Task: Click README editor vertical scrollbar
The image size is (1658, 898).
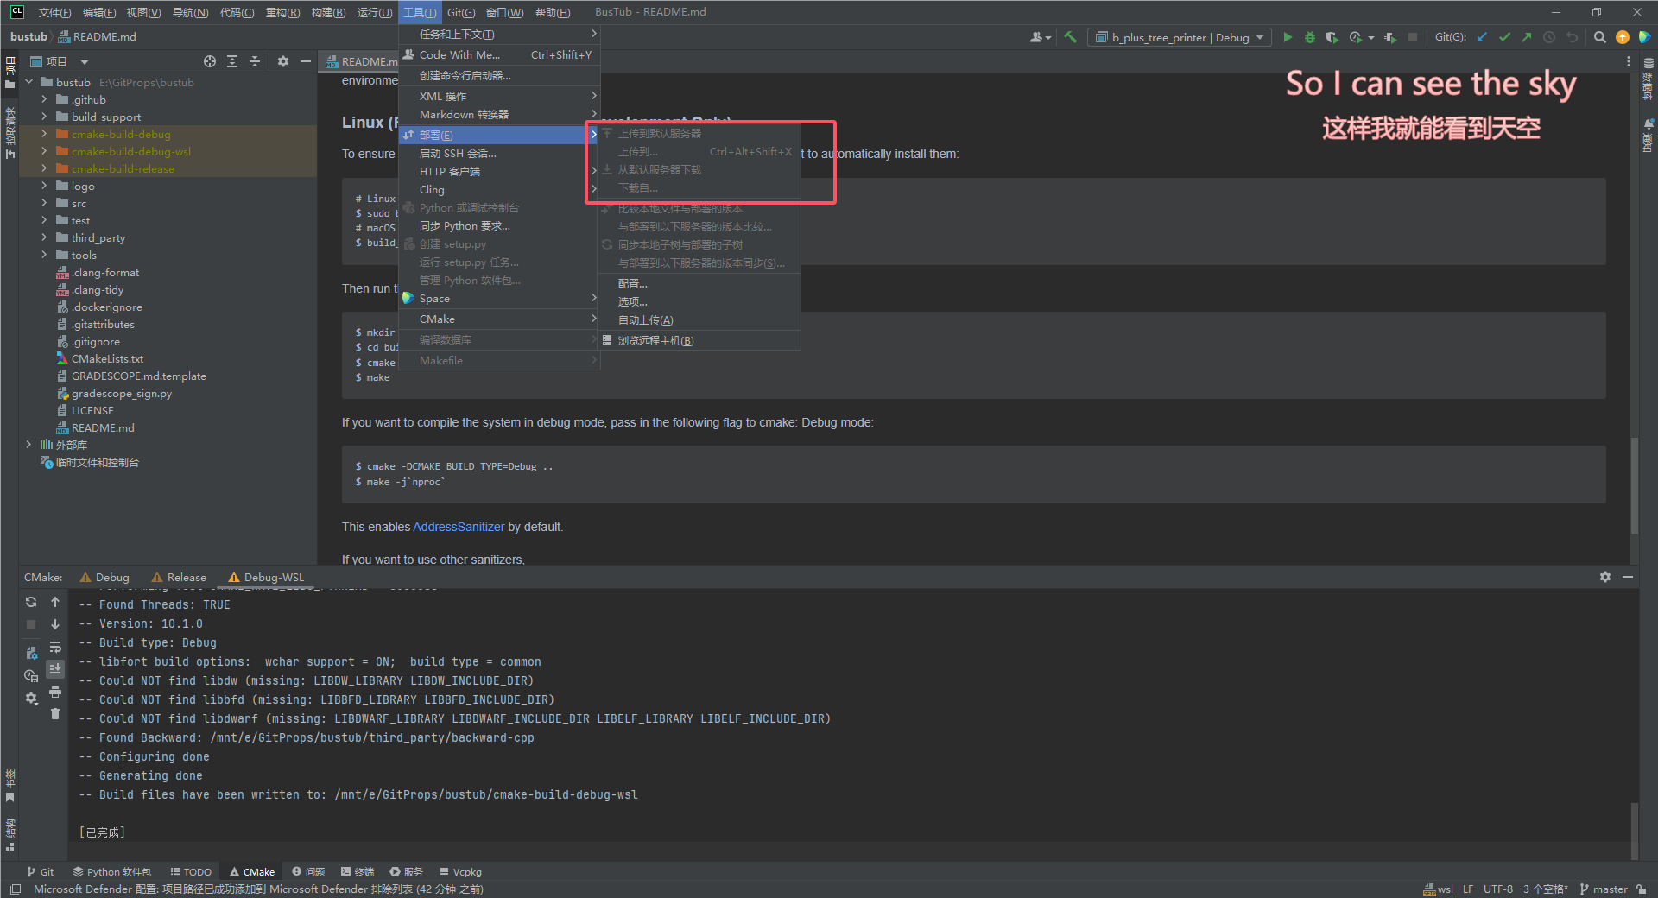Action: [x=1634, y=486]
